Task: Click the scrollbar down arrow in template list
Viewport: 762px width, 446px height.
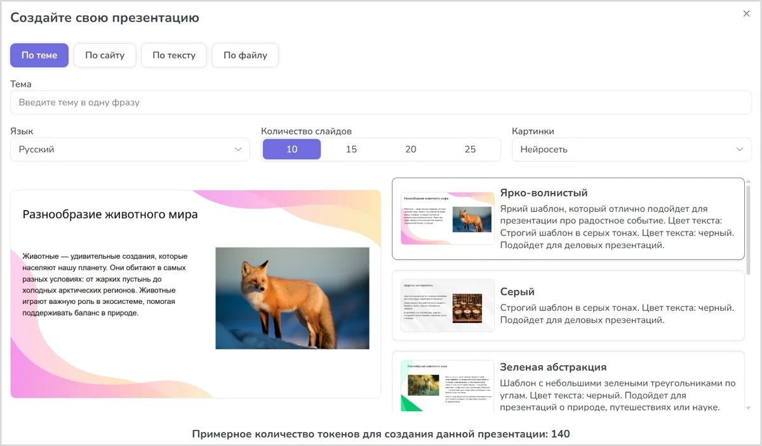Action: tap(748, 408)
